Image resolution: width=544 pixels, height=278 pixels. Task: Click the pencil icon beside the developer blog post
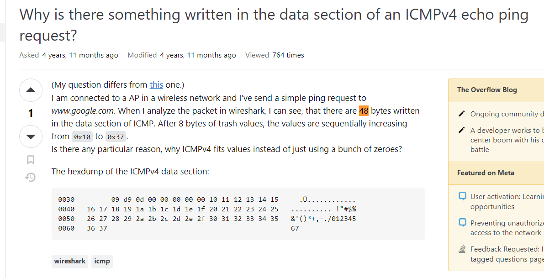tap(462, 129)
